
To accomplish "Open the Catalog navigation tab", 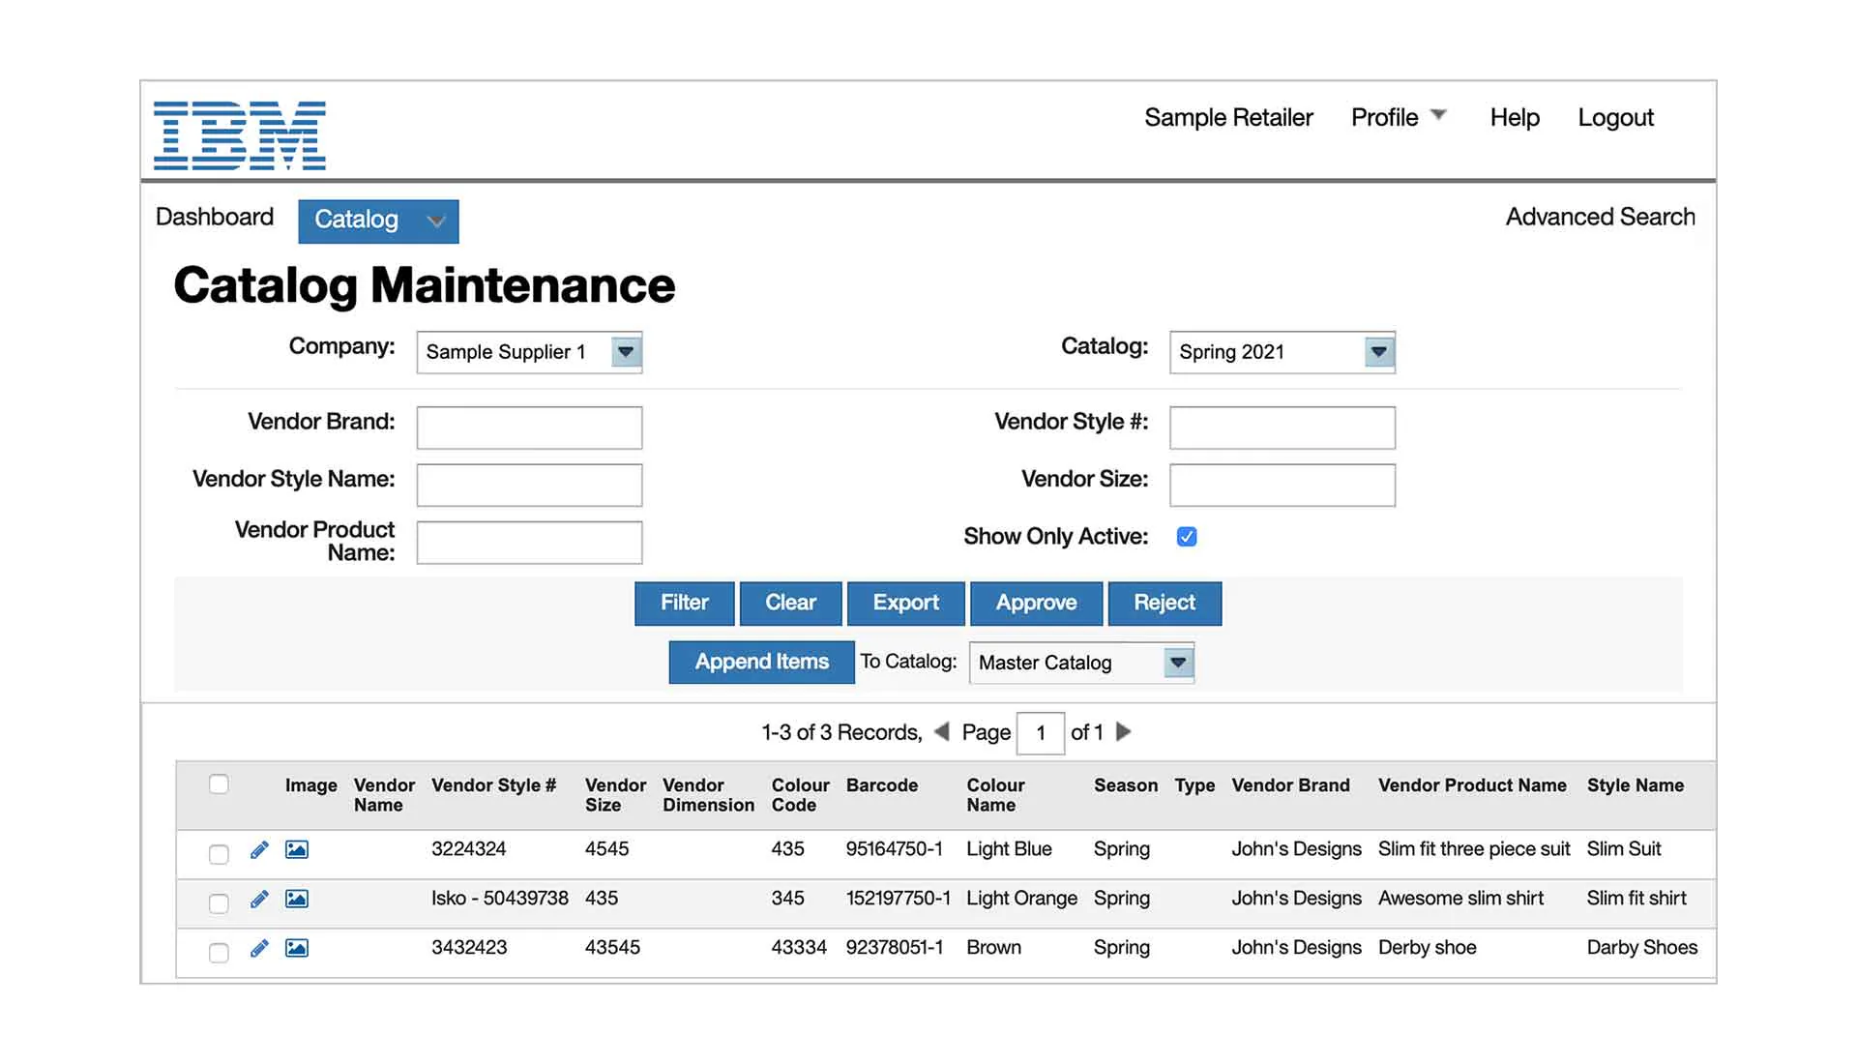I will (377, 221).
